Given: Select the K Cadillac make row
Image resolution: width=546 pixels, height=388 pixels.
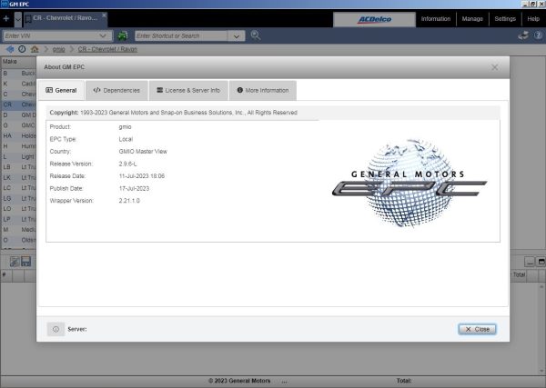Looking at the screenshot, I should 19,84.
